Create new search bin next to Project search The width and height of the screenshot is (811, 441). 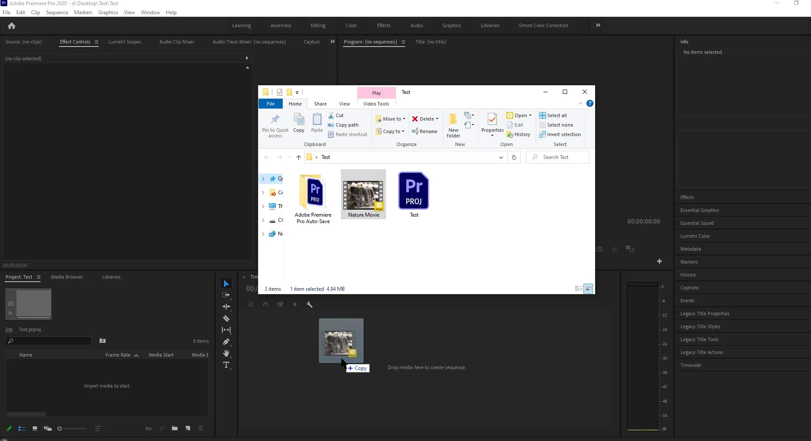point(103,341)
